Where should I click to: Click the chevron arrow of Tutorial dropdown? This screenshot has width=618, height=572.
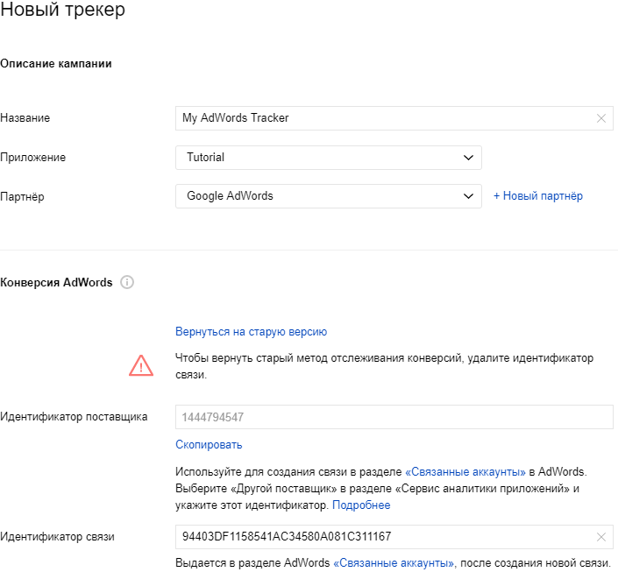[468, 158]
